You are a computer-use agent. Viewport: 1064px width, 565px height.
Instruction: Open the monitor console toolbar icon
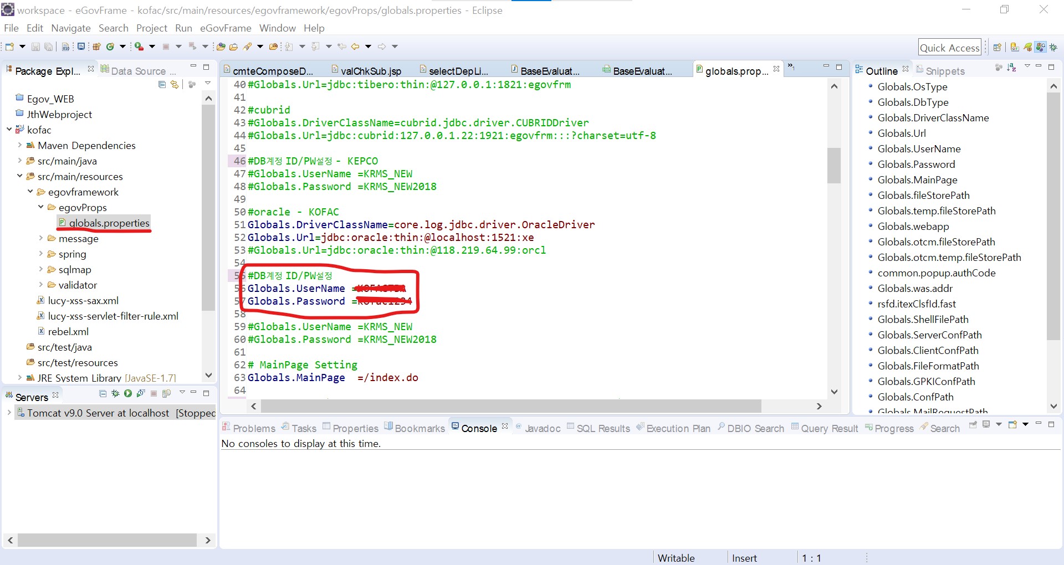click(x=81, y=47)
